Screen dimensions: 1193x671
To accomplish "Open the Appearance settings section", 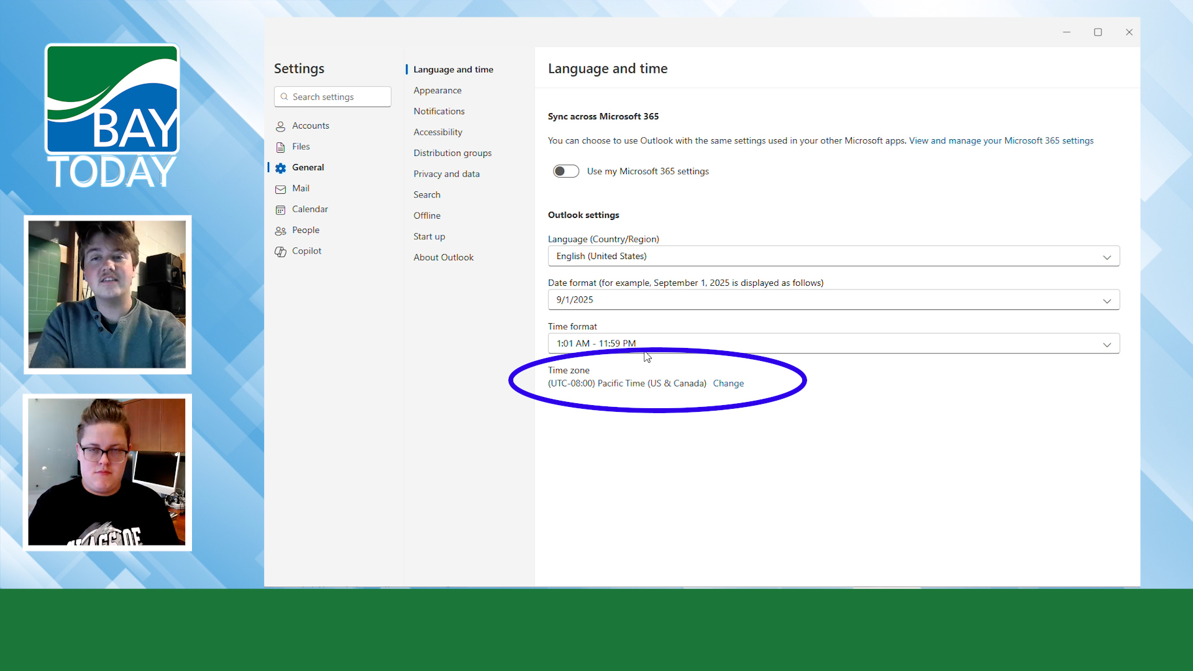I will pos(437,91).
